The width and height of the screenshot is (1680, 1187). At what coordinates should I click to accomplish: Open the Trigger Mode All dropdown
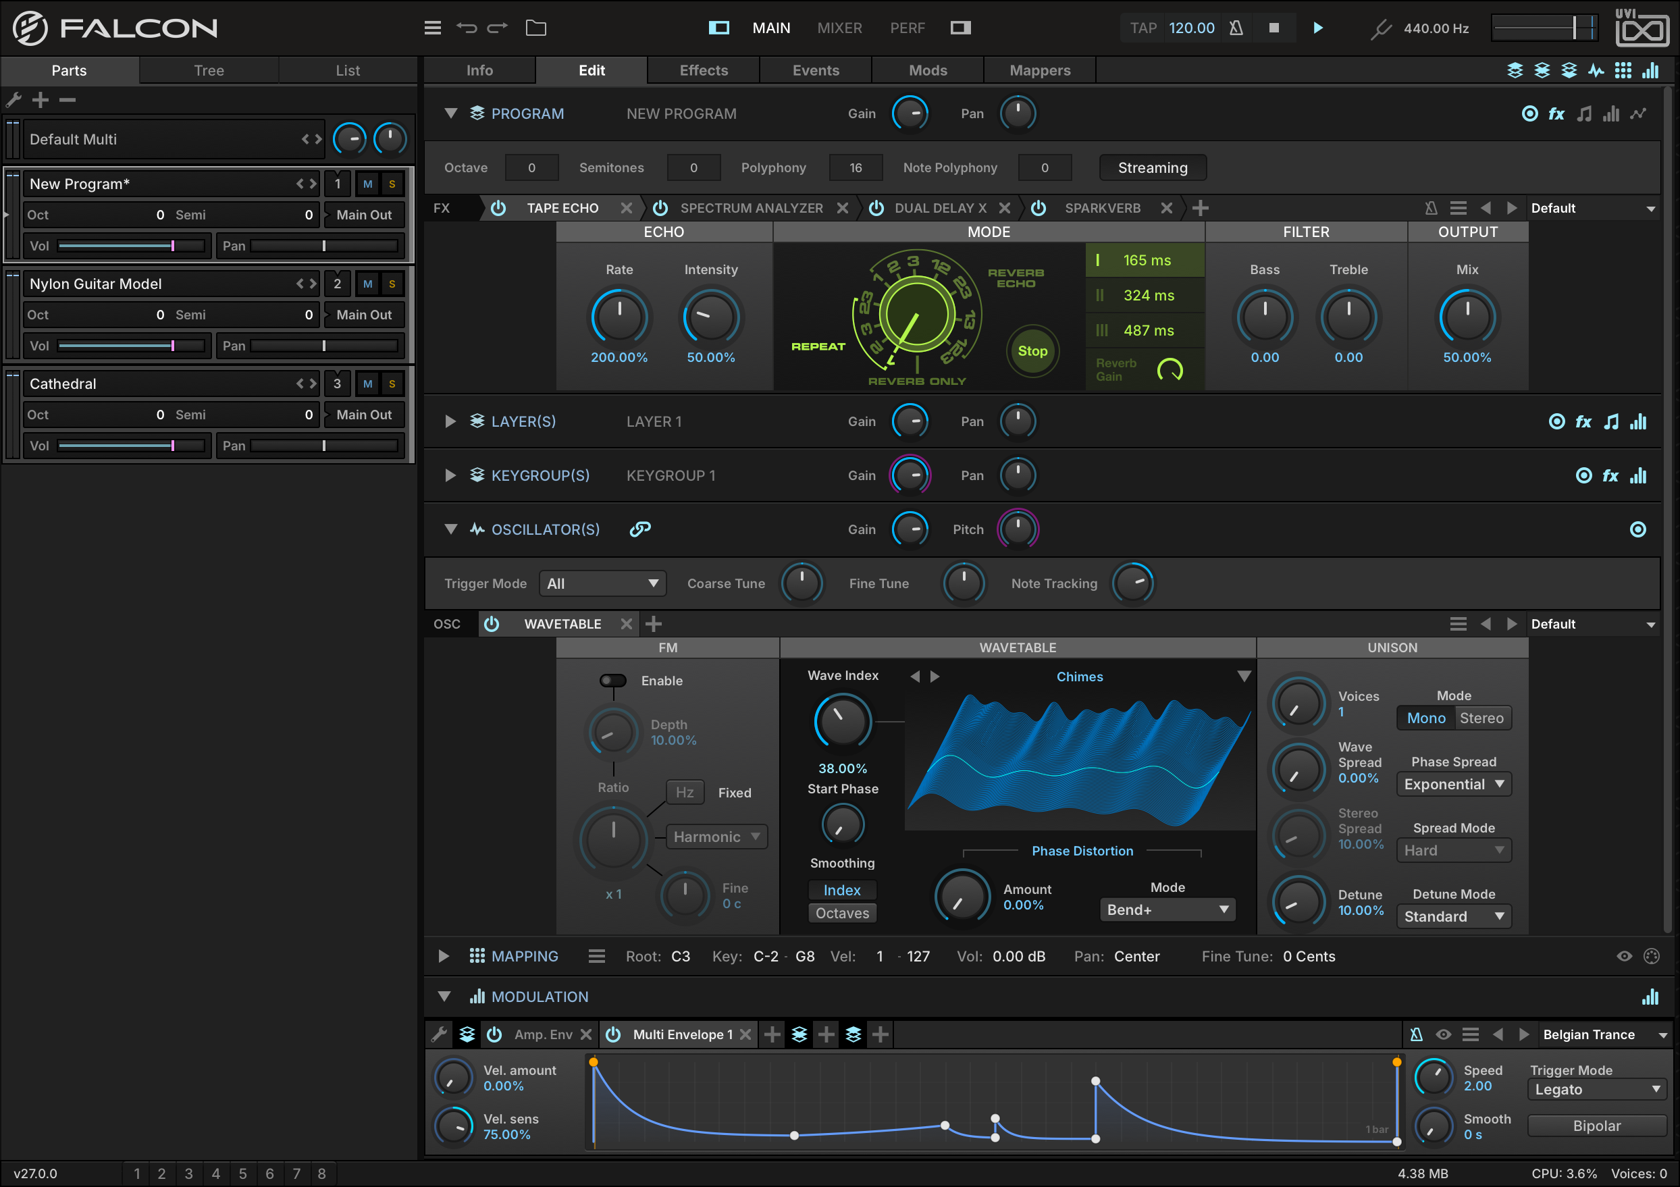602,584
